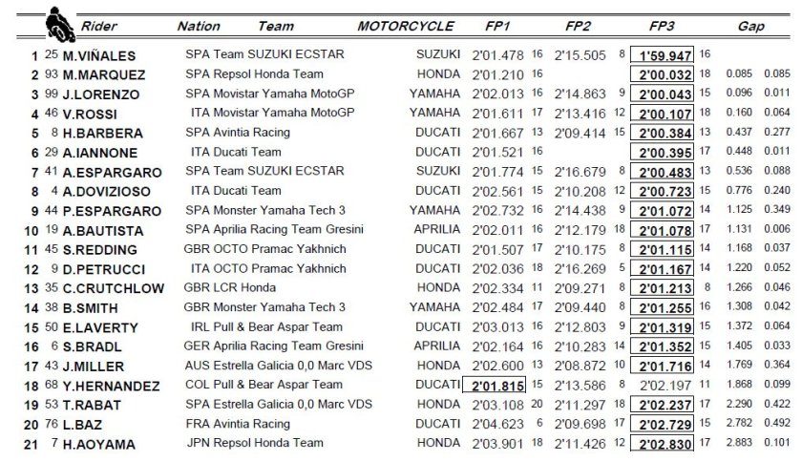
Task: Click the Team column header
Action: [x=276, y=27]
